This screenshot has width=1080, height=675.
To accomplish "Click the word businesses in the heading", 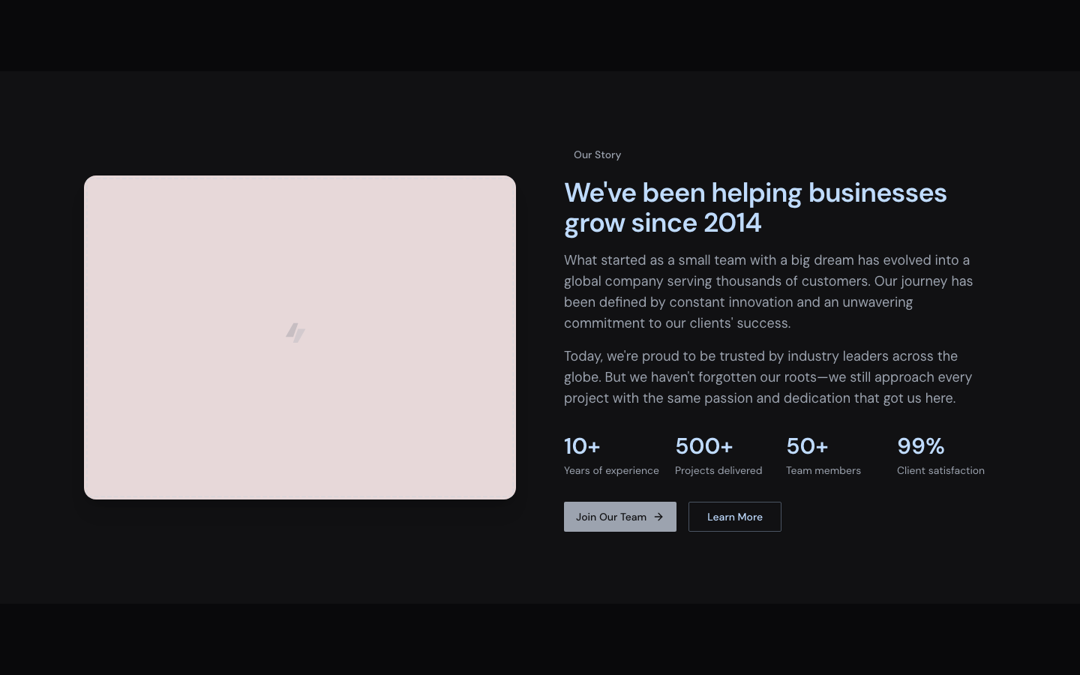I will click(877, 193).
